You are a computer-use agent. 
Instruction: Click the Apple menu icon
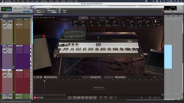tap(3, 1)
